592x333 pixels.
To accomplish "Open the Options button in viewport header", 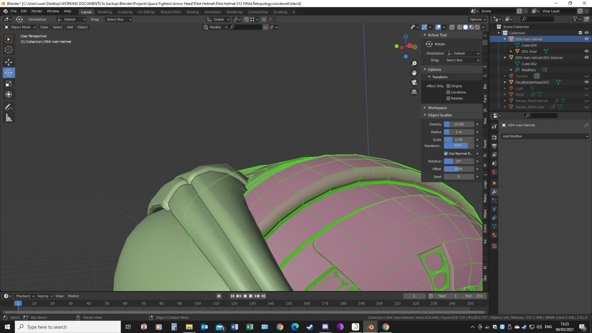I will pos(478,19).
